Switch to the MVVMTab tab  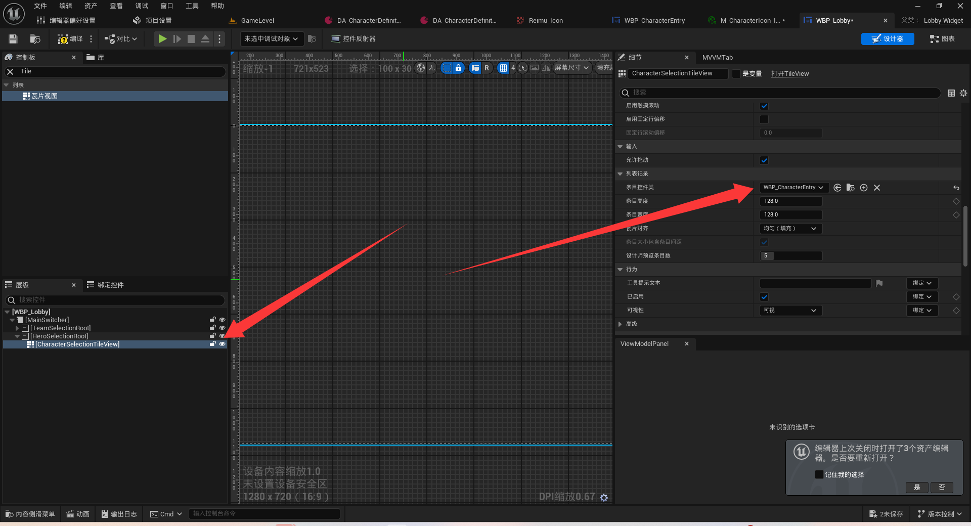[x=717, y=58]
